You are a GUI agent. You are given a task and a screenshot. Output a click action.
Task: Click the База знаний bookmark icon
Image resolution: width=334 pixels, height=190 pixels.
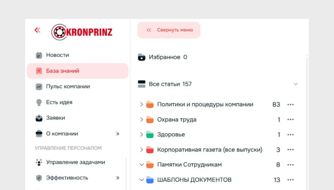point(39,71)
